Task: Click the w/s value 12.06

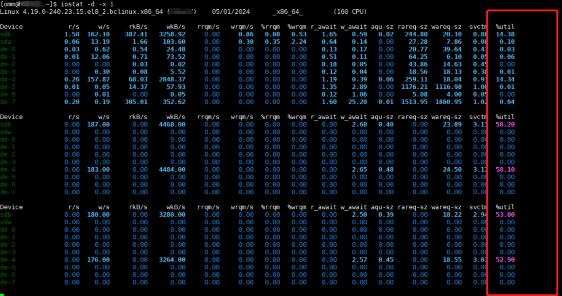Action: (100, 57)
